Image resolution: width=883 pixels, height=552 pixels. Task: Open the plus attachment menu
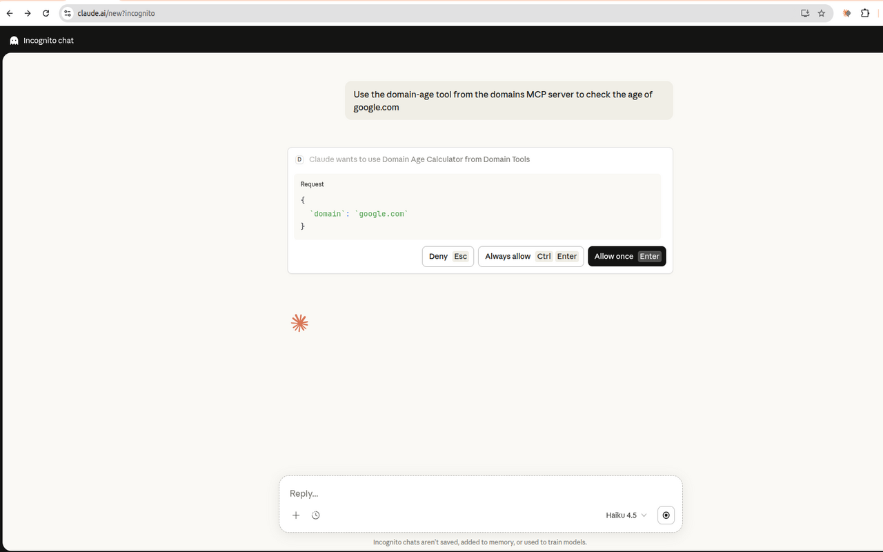[296, 515]
